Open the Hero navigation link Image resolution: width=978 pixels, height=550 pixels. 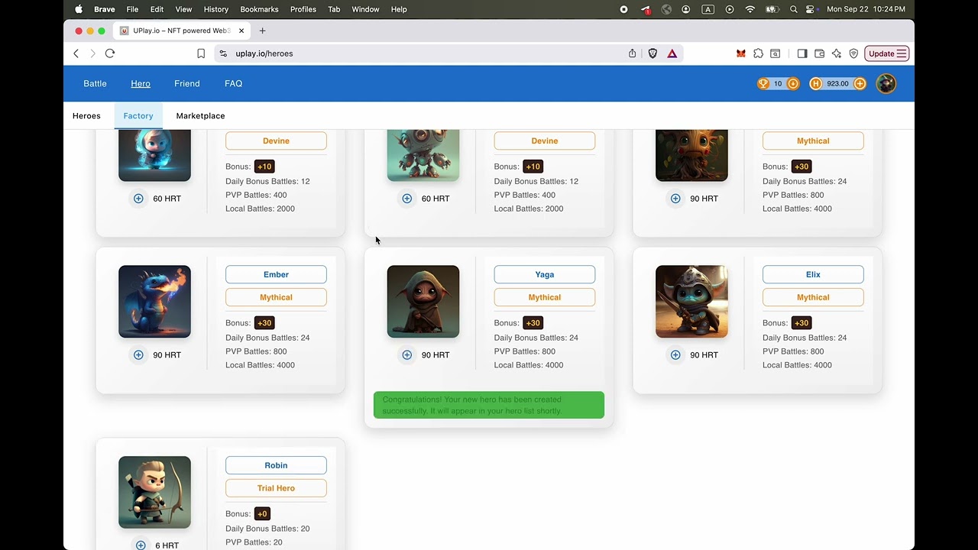141,83
